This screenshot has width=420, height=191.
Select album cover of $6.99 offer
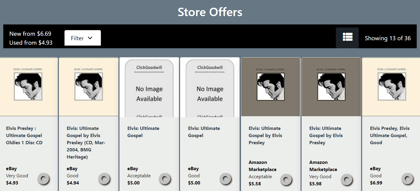click(392, 86)
